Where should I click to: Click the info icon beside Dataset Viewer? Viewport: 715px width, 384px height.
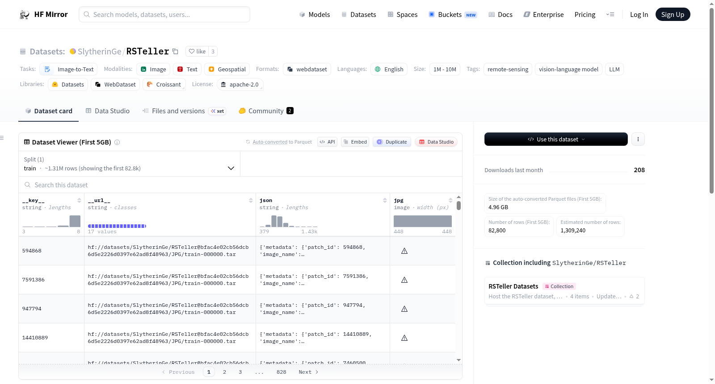tap(117, 142)
